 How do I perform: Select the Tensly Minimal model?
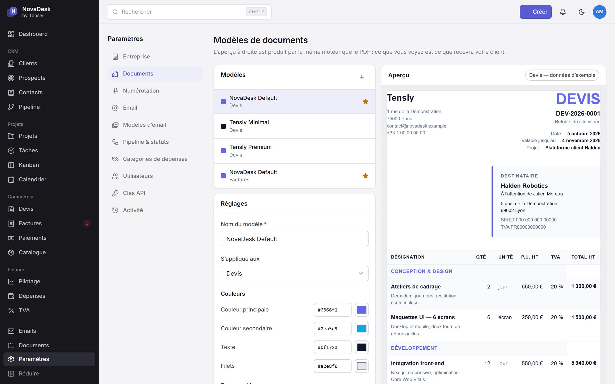click(294, 126)
